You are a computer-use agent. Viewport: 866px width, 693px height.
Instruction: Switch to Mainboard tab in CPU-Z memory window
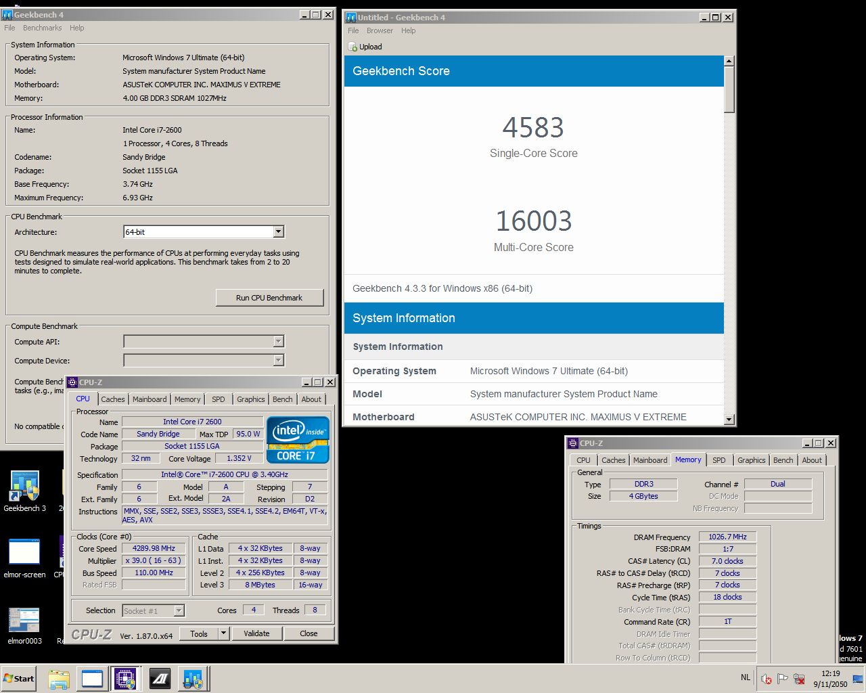pyautogui.click(x=650, y=460)
